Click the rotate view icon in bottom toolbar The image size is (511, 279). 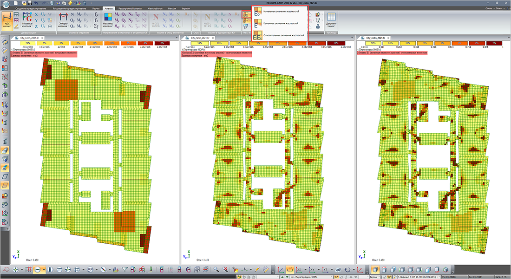coord(348,270)
